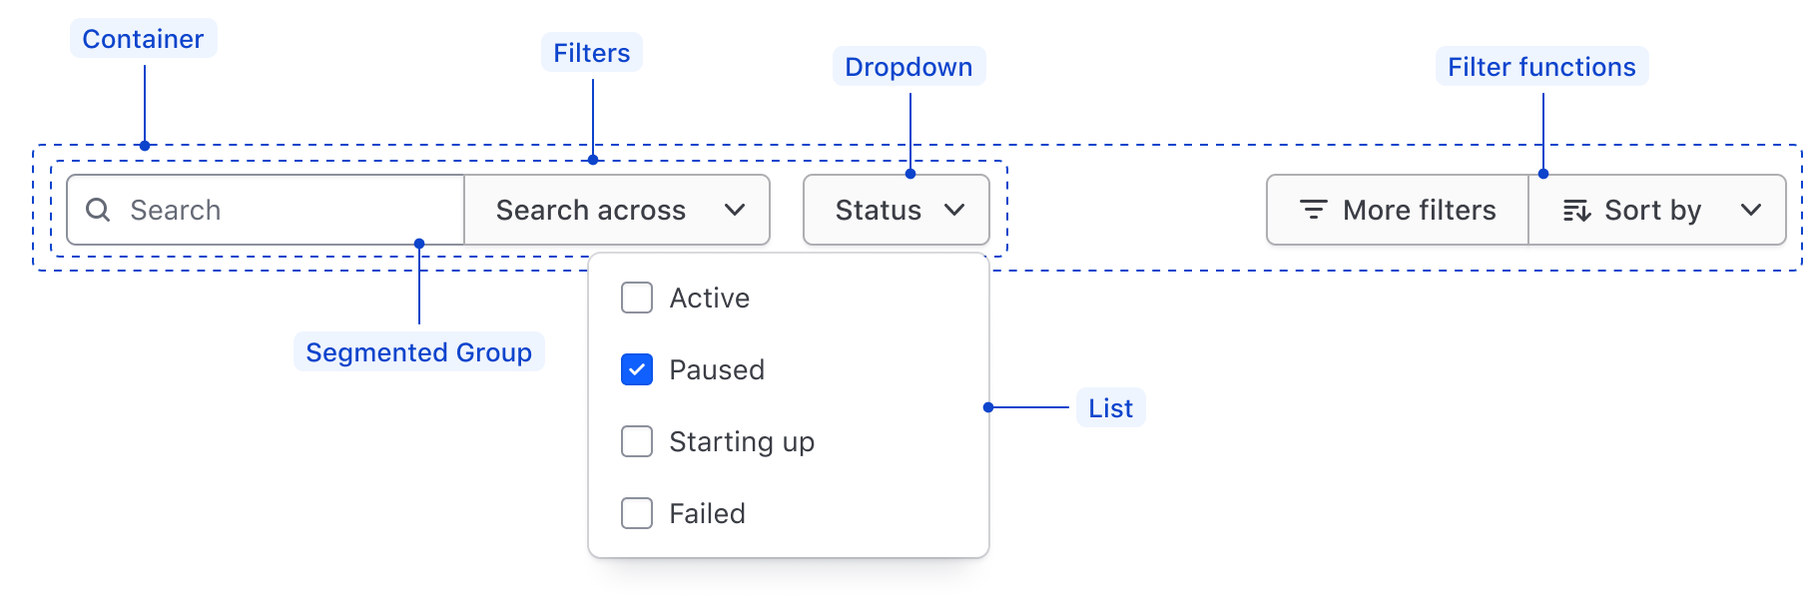Open the Sort by dropdown
The width and height of the screenshot is (1813, 609).
click(x=1657, y=210)
